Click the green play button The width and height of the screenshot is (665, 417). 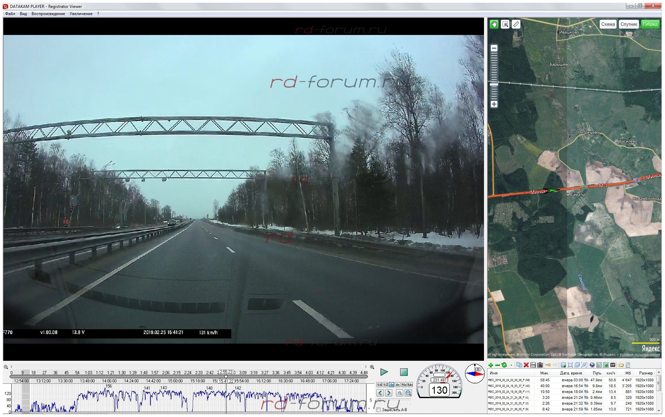pyautogui.click(x=384, y=372)
